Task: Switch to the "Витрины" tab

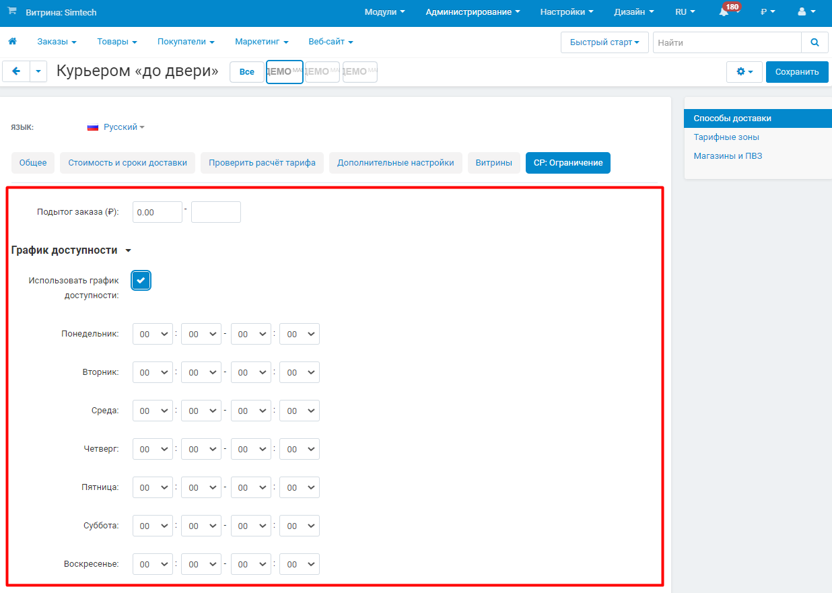Action: pyautogui.click(x=494, y=163)
